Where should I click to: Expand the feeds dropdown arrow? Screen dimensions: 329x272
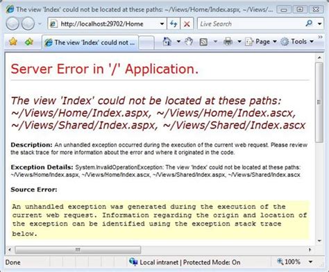tap(215, 42)
